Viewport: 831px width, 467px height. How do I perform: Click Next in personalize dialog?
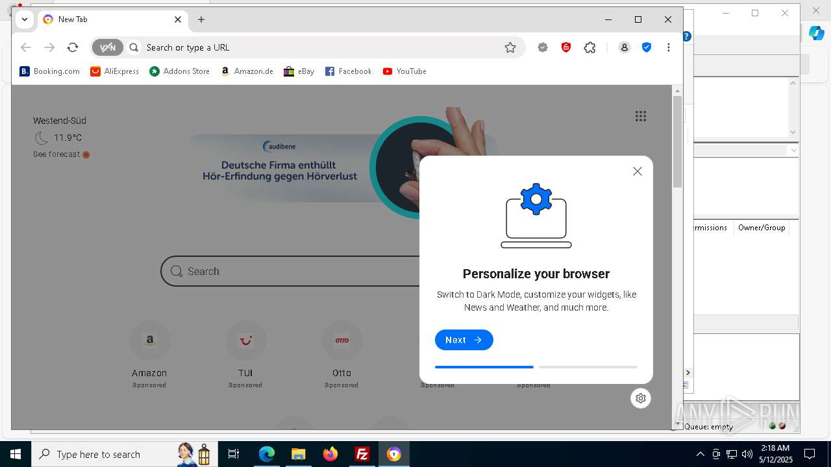pyautogui.click(x=464, y=340)
